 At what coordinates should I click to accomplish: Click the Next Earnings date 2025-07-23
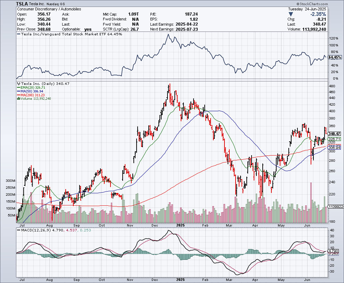(x=187, y=29)
